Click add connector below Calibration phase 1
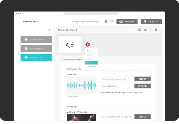179x124 pixels. click(x=19, y=44)
